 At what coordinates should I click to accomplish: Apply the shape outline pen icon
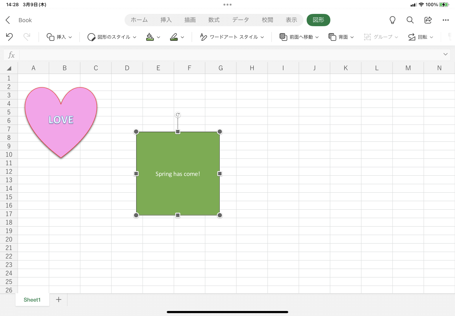[174, 37]
